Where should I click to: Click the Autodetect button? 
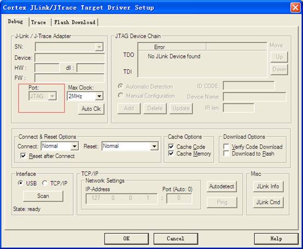point(222,187)
